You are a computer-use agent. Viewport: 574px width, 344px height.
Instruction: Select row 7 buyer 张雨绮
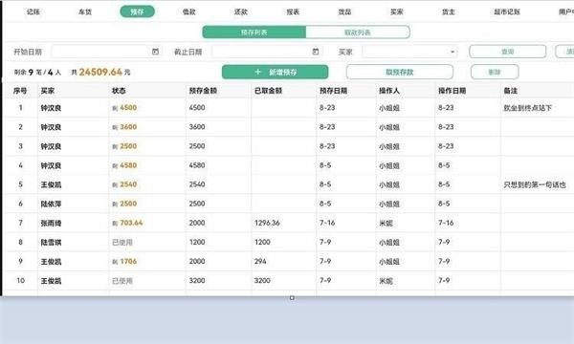tap(51, 223)
